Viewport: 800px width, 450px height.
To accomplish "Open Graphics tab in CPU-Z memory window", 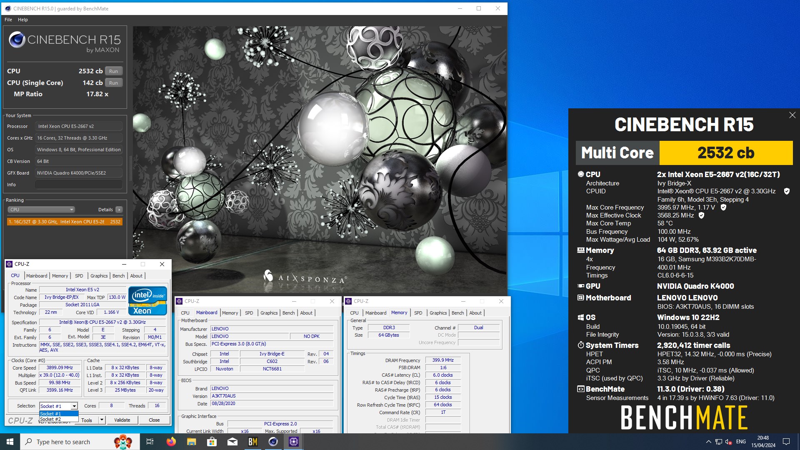I will 438,313.
